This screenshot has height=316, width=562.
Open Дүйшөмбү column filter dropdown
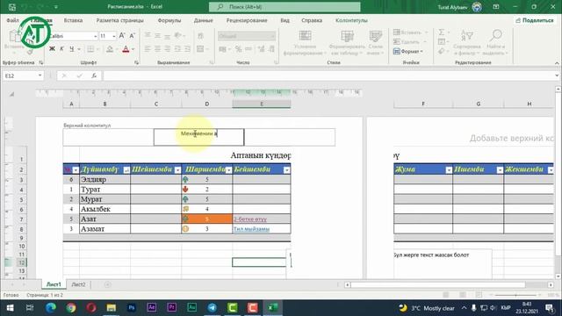click(126, 170)
